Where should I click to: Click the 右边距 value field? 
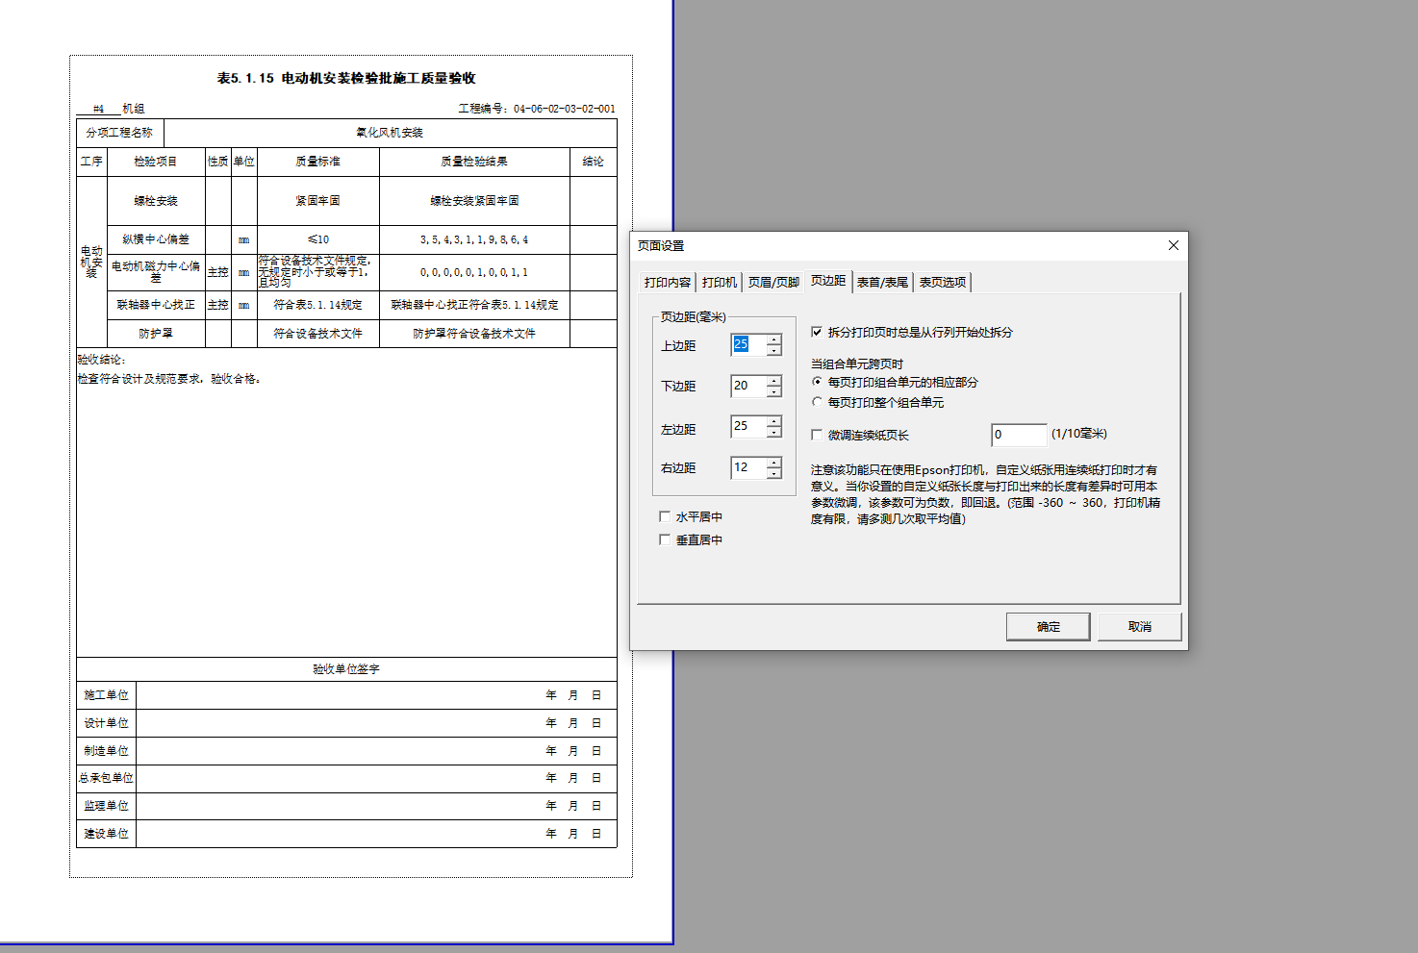tap(748, 467)
